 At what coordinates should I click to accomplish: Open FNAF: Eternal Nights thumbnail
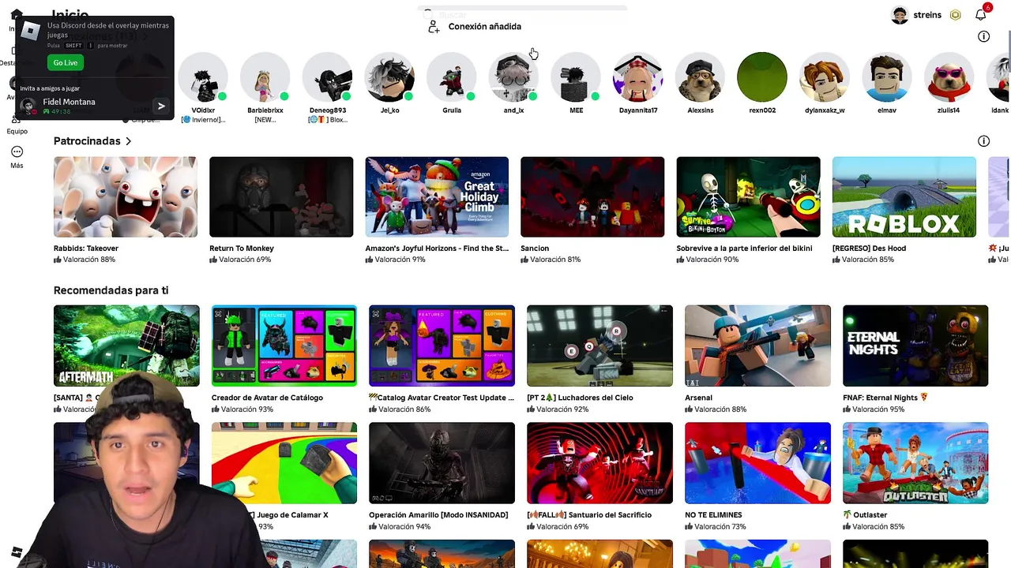915,346
